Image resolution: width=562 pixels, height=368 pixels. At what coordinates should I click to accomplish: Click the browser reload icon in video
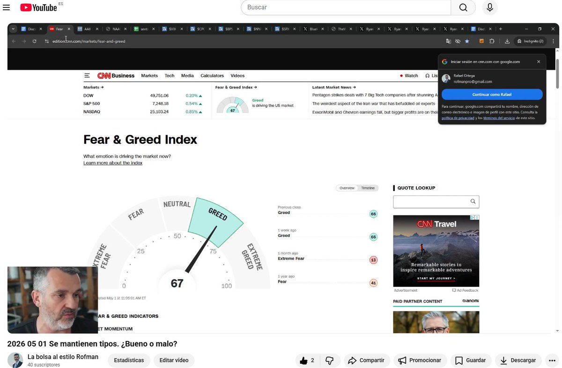tap(34, 41)
